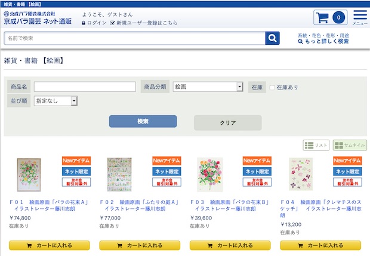
Task: Add F01 バラの花束A to cart
Action: tap(50, 245)
